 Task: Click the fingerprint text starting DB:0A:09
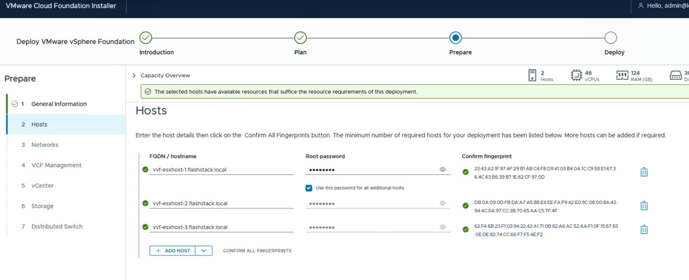pyautogui.click(x=546, y=207)
